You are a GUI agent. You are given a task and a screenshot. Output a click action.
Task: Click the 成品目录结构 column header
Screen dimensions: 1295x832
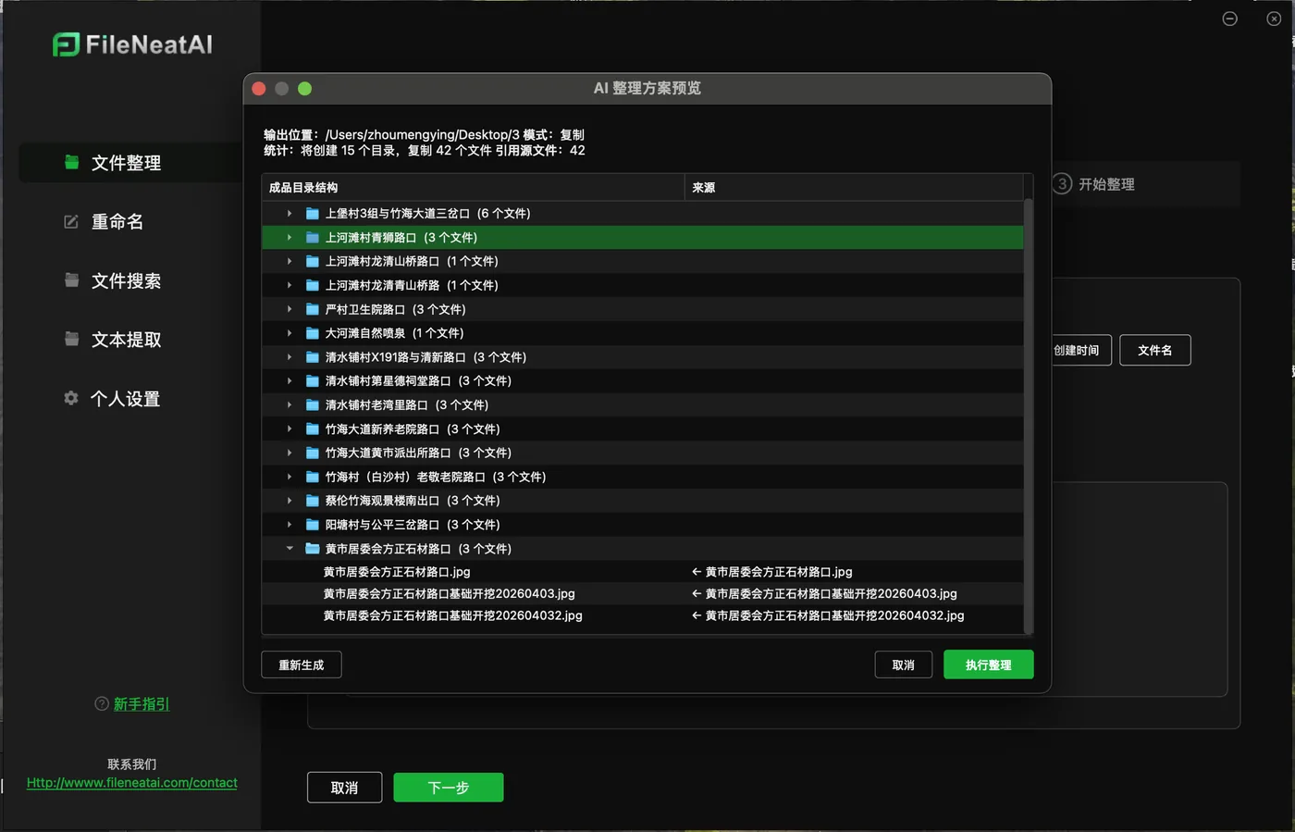474,188
